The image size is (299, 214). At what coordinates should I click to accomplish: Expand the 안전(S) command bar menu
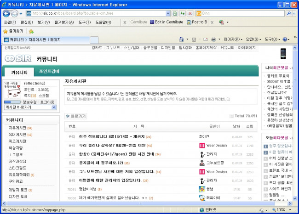pyautogui.click(x=253, y=39)
